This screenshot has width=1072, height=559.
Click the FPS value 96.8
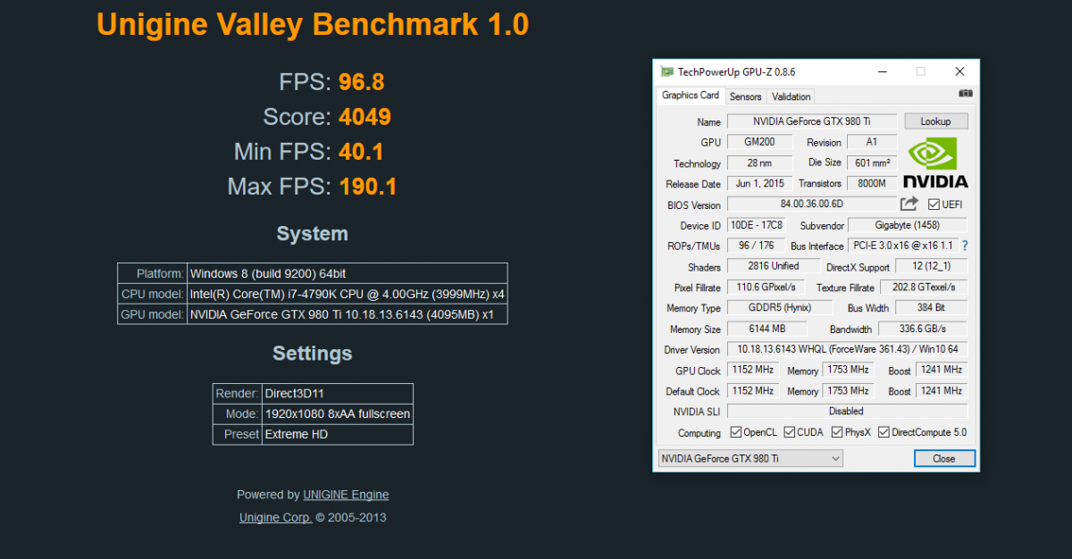[361, 82]
